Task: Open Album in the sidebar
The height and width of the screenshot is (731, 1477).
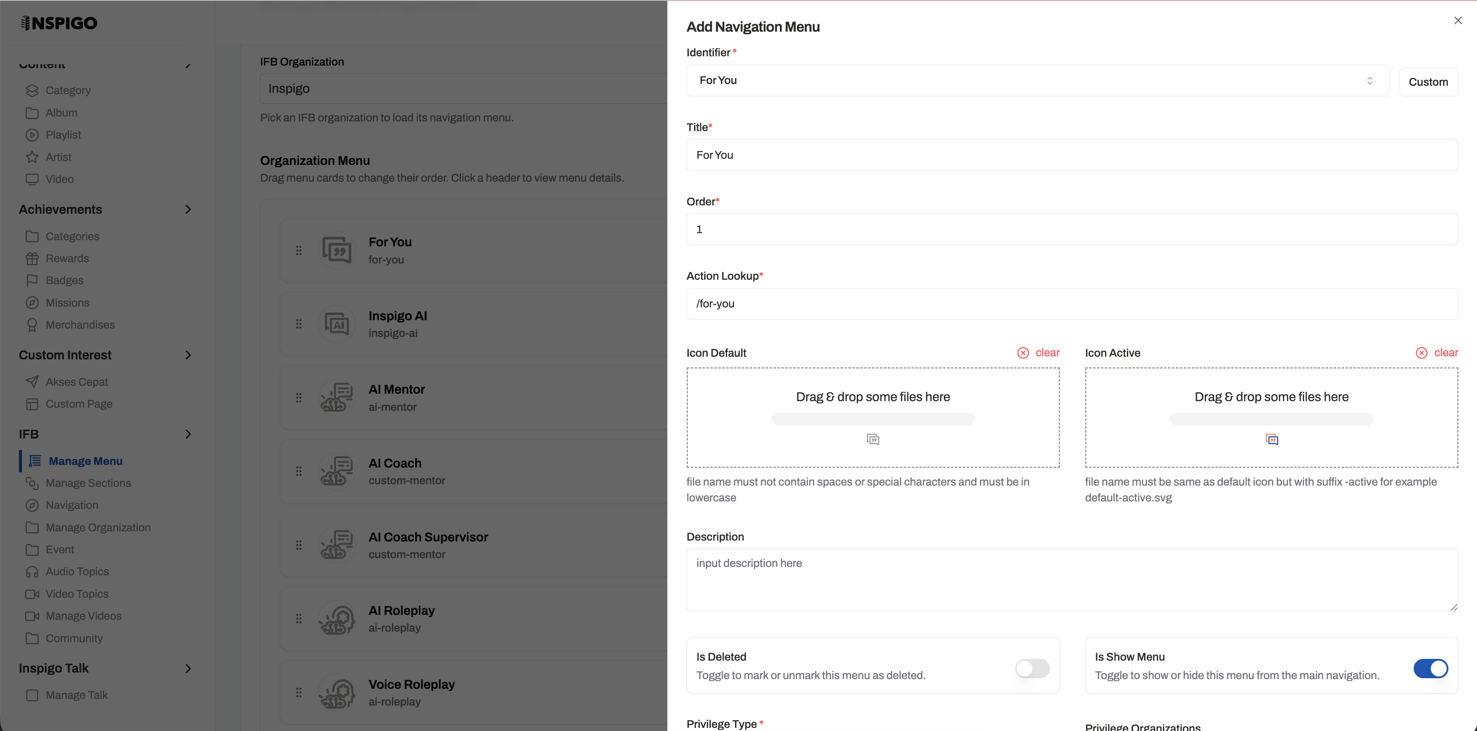Action: tap(61, 113)
